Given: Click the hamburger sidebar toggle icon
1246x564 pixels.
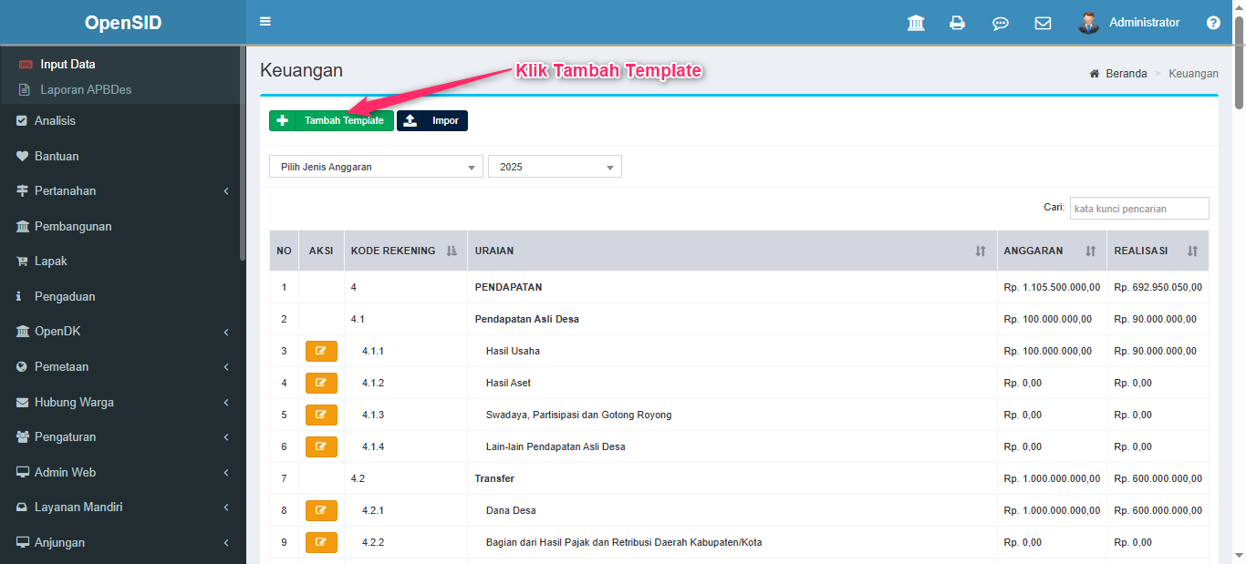Looking at the screenshot, I should [x=265, y=22].
